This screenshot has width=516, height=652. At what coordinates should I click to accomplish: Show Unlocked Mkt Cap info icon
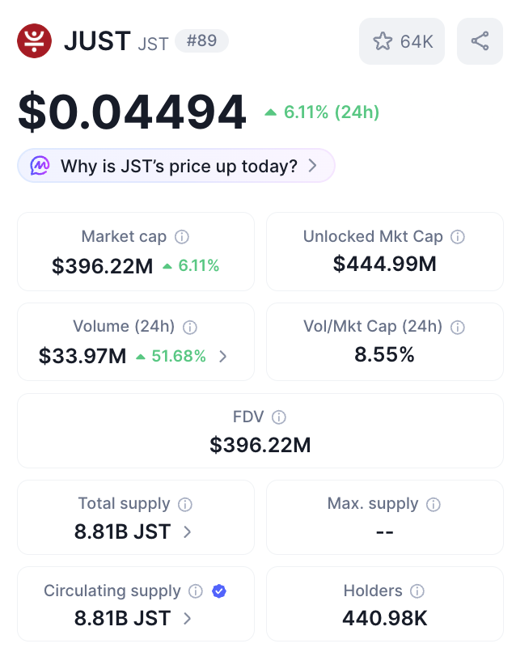tap(458, 237)
